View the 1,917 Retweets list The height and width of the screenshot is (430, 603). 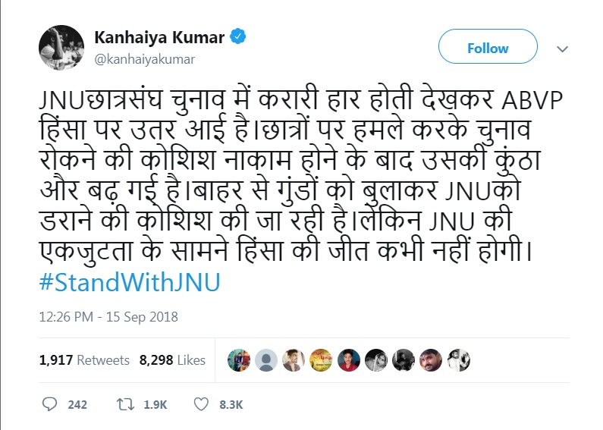point(84,360)
